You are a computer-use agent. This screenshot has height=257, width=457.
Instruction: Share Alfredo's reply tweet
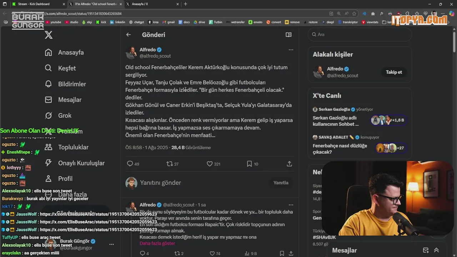pyautogui.click(x=291, y=253)
